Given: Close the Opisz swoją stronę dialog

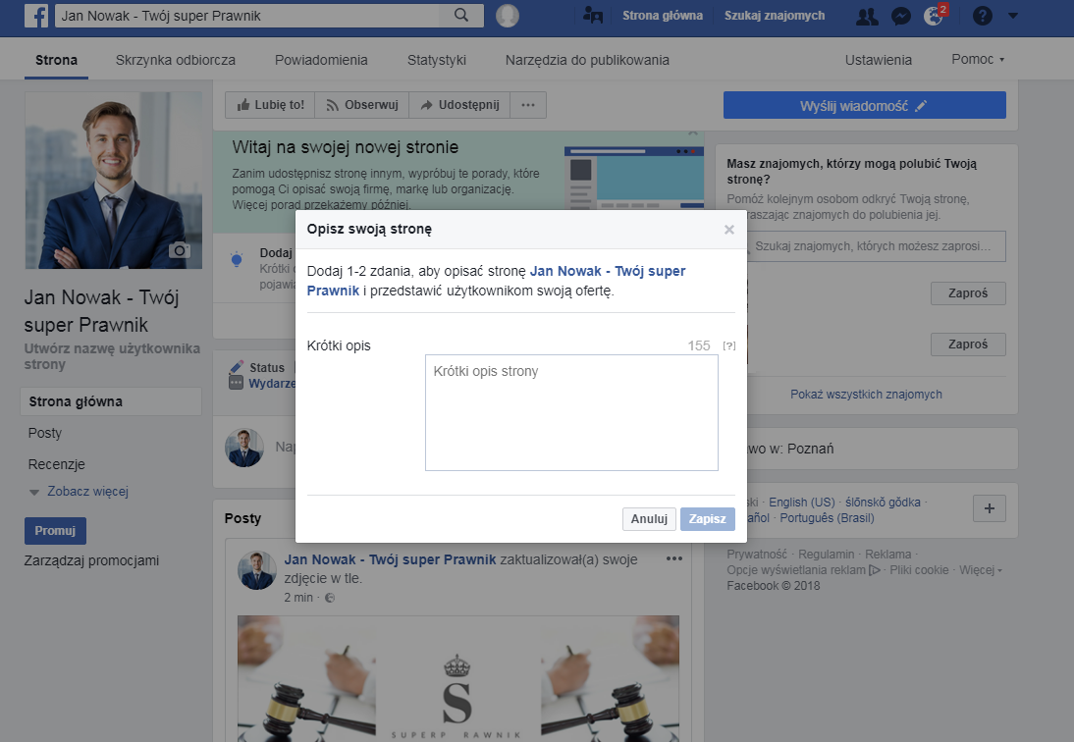Looking at the screenshot, I should [x=729, y=230].
